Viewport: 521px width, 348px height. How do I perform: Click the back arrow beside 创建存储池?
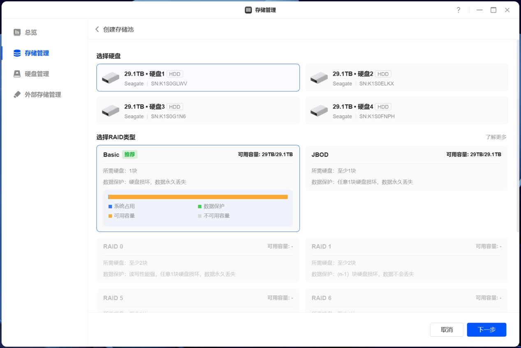tap(97, 29)
